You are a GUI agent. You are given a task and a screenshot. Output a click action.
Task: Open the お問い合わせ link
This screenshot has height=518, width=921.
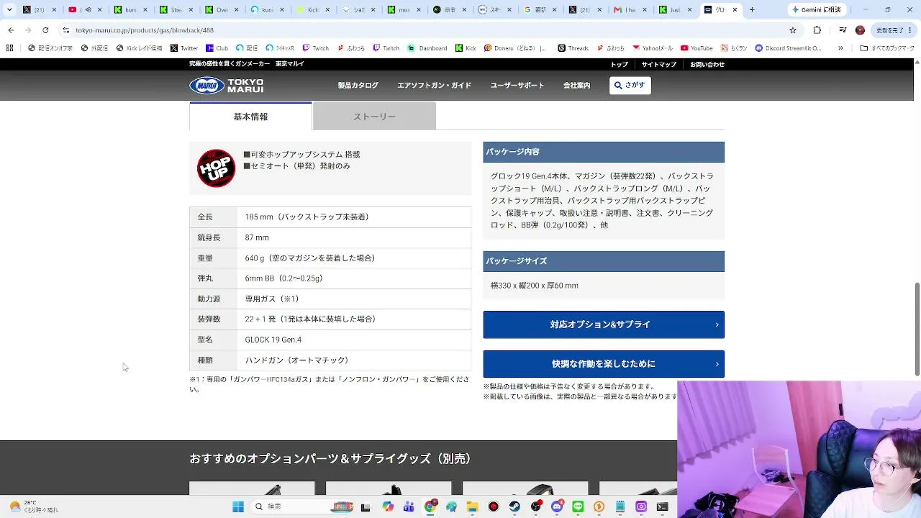[707, 65]
